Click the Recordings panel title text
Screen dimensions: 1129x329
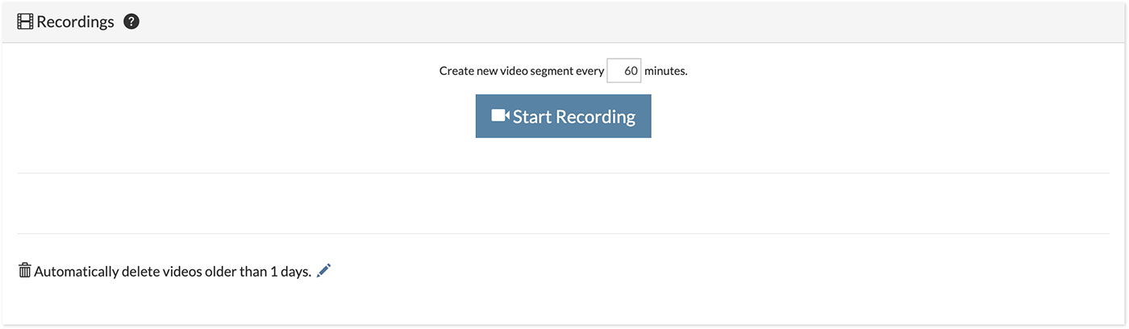75,22
